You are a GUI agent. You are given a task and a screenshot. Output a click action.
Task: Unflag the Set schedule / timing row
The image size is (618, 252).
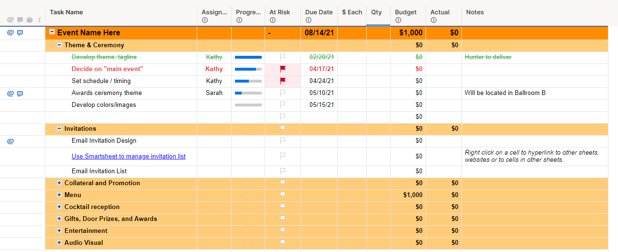(x=283, y=81)
